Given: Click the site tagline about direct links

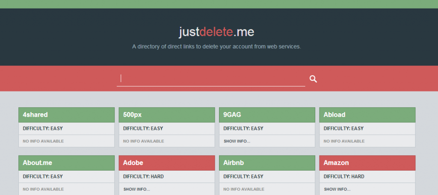Looking at the screenshot, I should (x=216, y=47).
